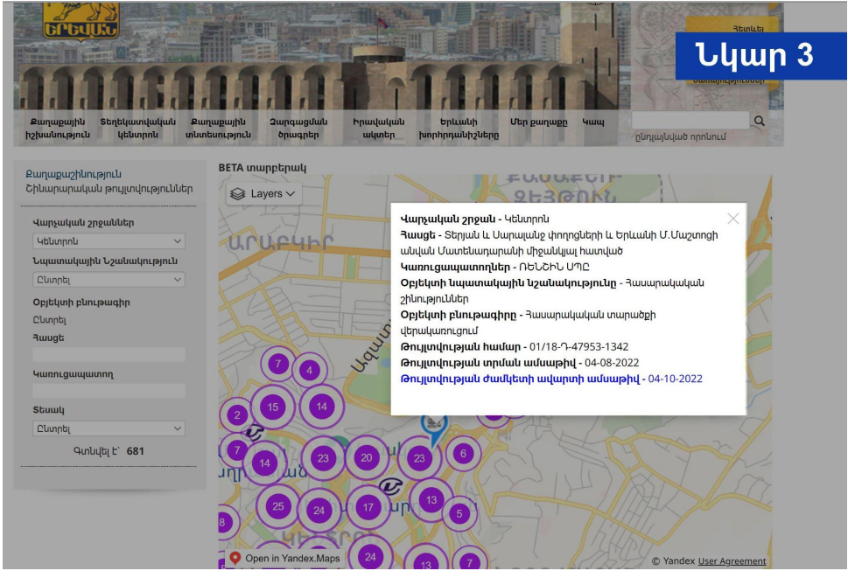Open the Նպատակային Նշանակություն dropdown
Screen dimensions: 848x571
(x=109, y=280)
